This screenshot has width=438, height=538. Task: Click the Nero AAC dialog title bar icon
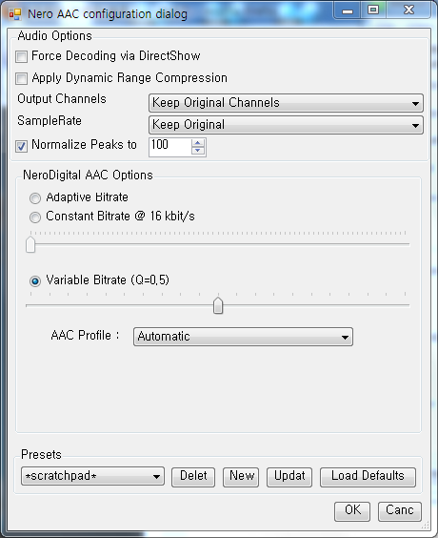[15, 14]
